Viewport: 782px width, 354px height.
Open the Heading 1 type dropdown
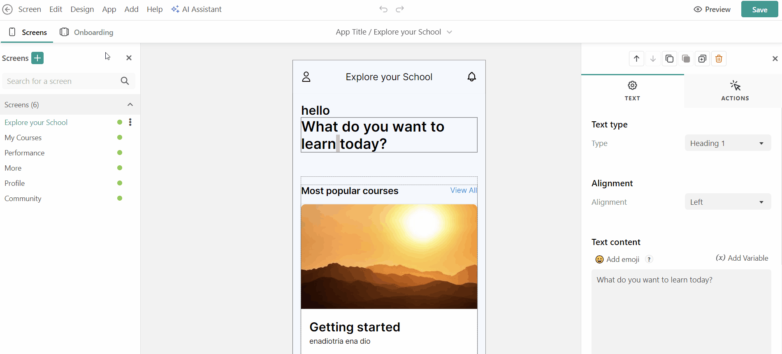(x=728, y=143)
